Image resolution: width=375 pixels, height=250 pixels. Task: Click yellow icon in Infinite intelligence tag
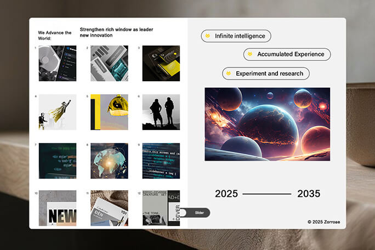coord(208,36)
